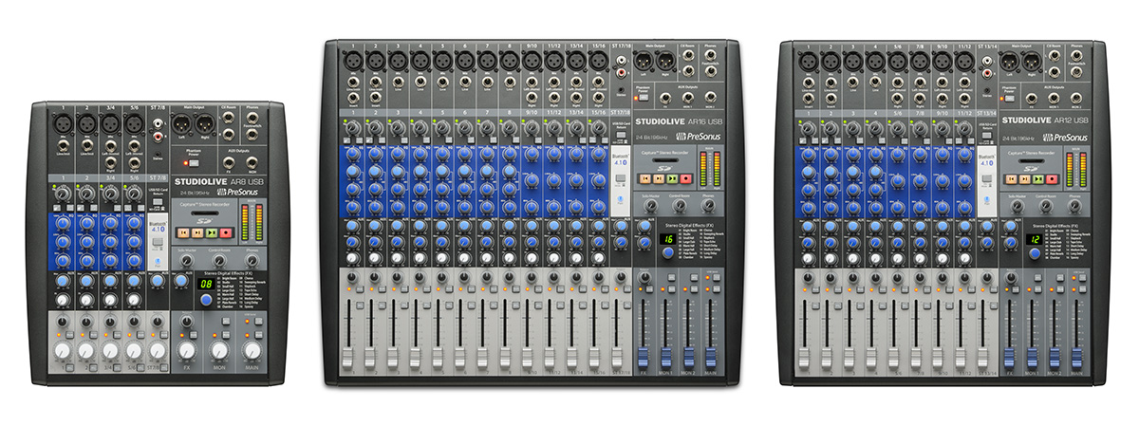Click the 'STUDIOLIVE AR16 USB' label
Screen dimensions: 1139x426
click(681, 121)
